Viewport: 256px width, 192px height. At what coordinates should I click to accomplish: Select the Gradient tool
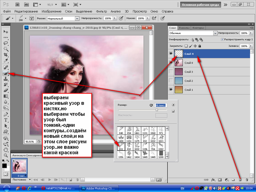[6, 96]
